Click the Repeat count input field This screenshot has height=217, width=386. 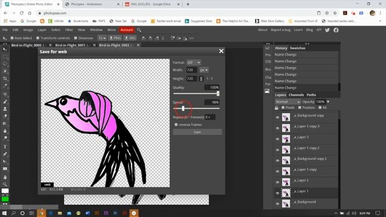(x=210, y=117)
